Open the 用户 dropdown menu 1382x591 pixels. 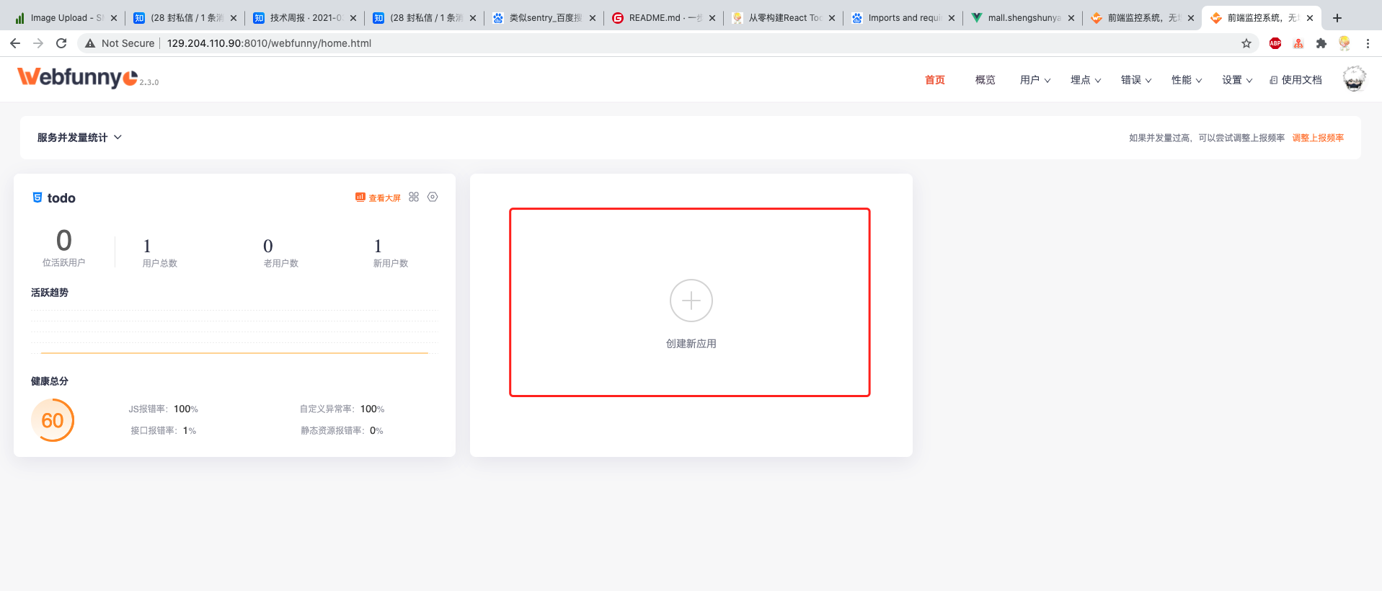click(1035, 80)
